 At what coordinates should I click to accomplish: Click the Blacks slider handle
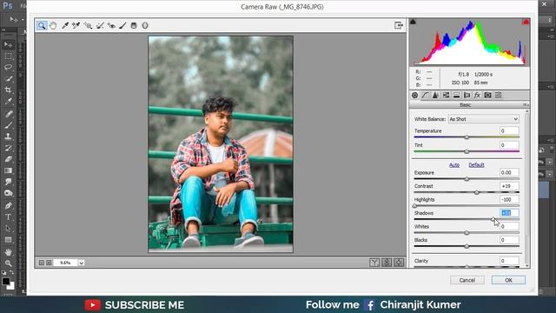(x=467, y=246)
